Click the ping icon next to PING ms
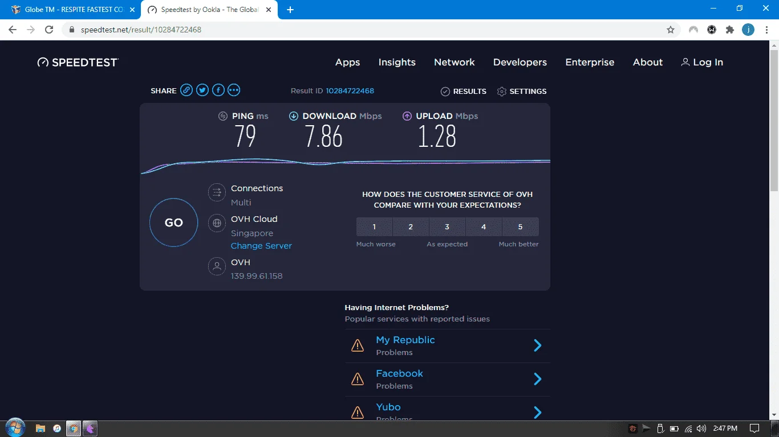 [x=223, y=116]
